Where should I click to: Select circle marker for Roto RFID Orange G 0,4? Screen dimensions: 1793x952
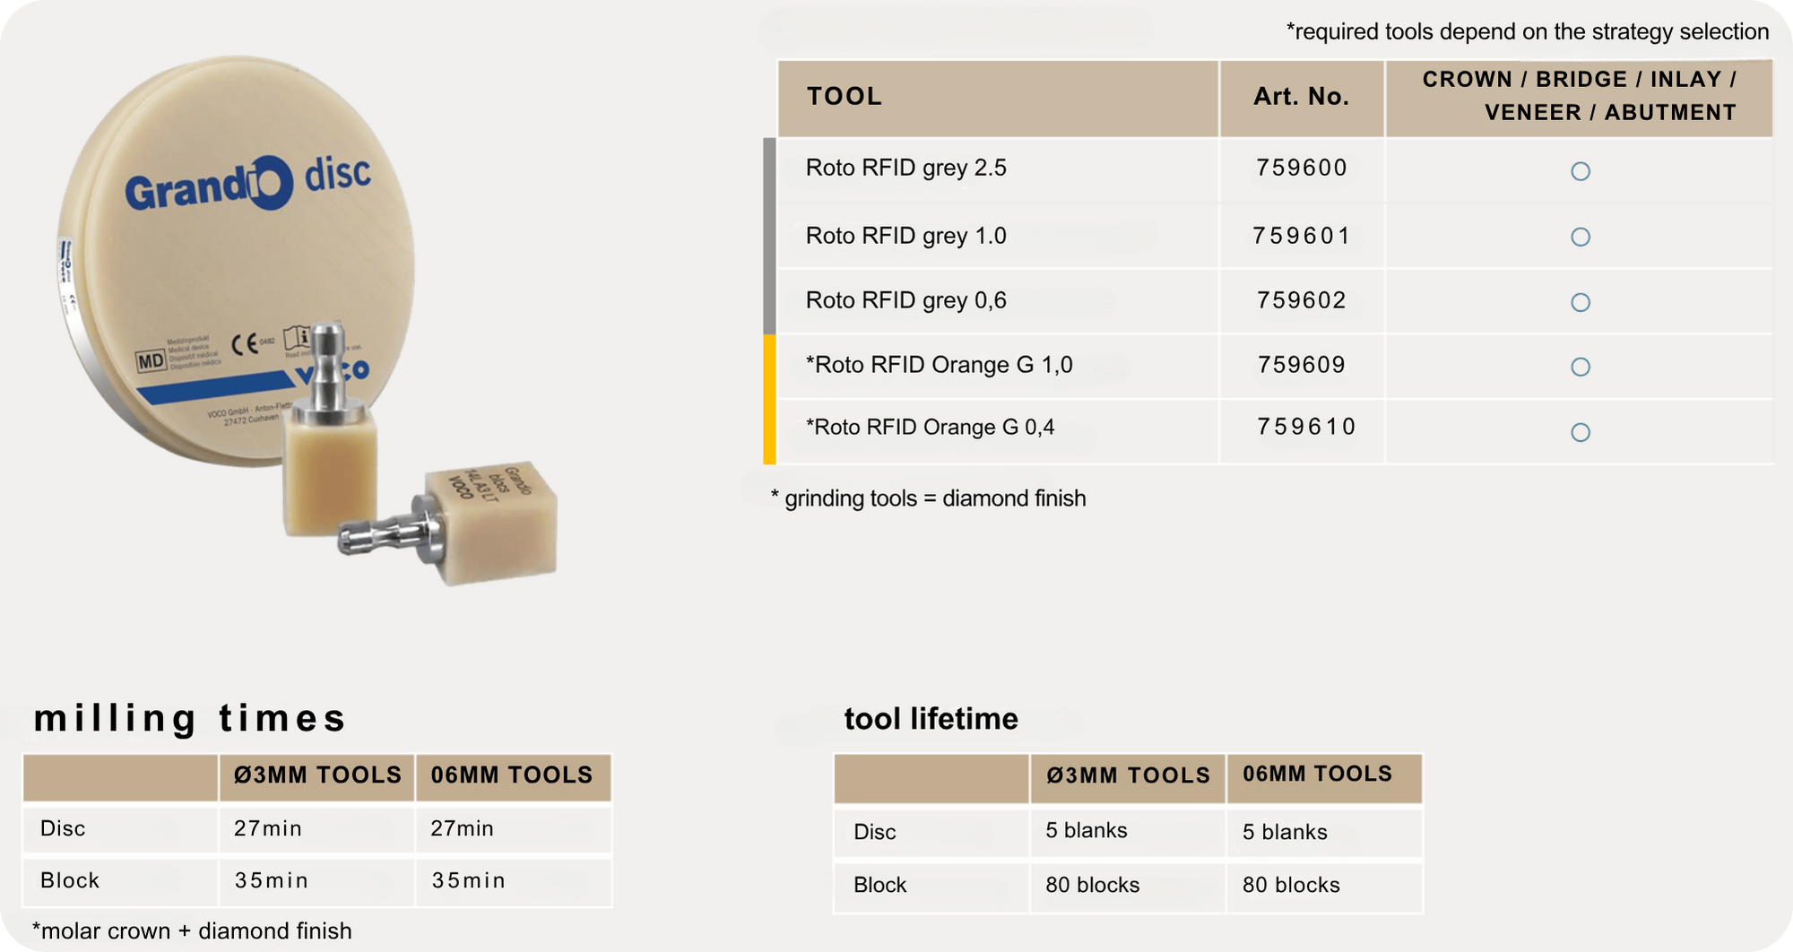pyautogui.click(x=1581, y=432)
